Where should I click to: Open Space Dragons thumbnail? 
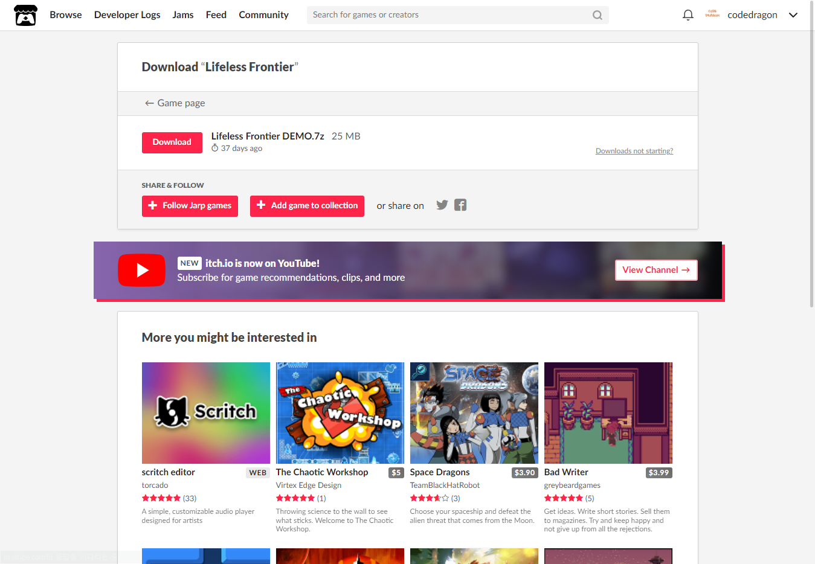point(474,413)
